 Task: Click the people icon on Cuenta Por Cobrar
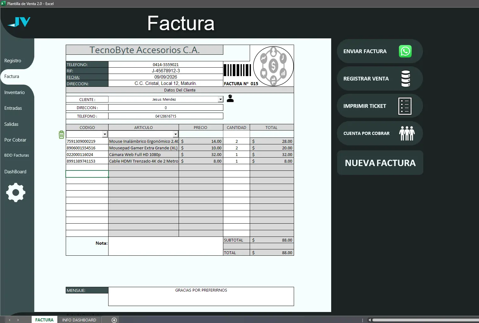407,133
